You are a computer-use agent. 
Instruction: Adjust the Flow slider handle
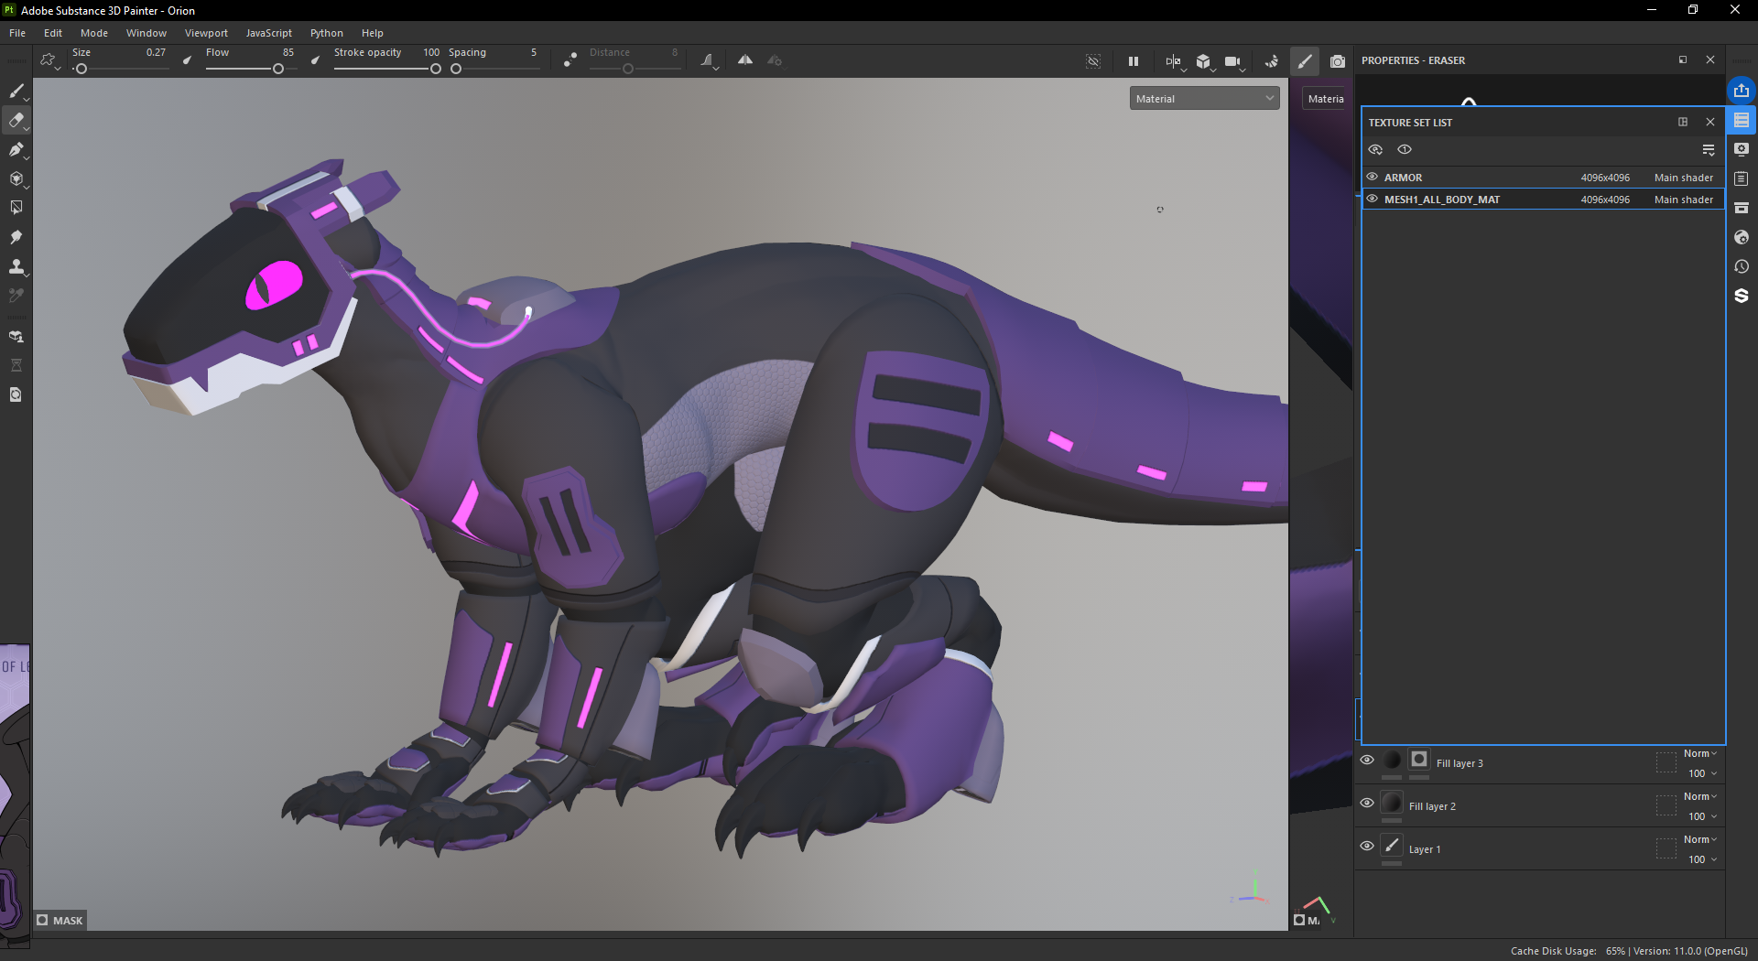coord(278,69)
